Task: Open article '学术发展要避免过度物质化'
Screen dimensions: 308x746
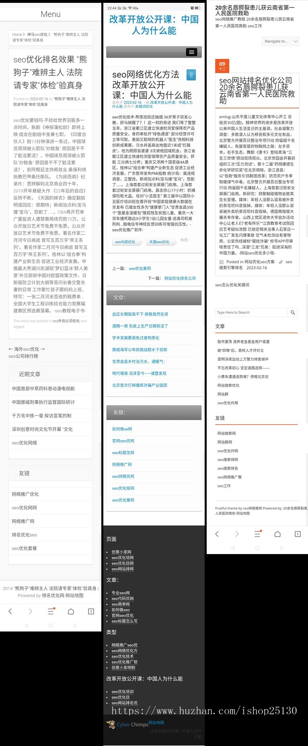Action: pyautogui.click(x=136, y=338)
